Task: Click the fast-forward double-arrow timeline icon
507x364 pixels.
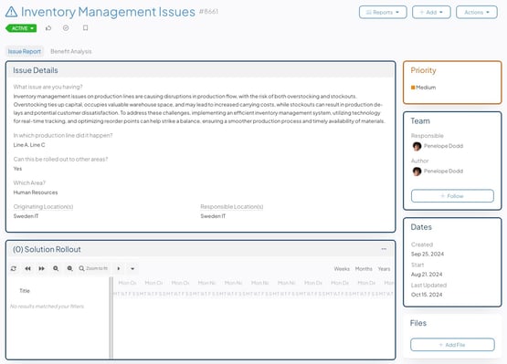Action: [x=42, y=268]
